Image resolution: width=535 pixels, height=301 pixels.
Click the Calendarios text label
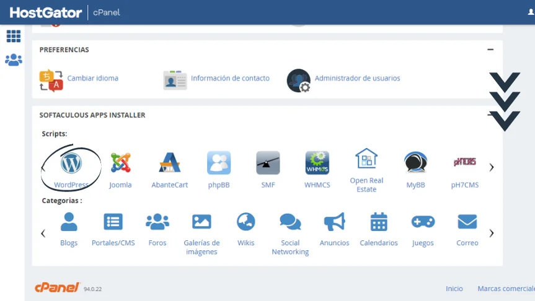coord(379,243)
